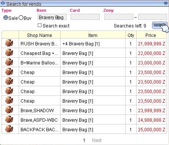This screenshot has height=145, width=169.
Task: Go to Next results page
Action: coord(97,140)
